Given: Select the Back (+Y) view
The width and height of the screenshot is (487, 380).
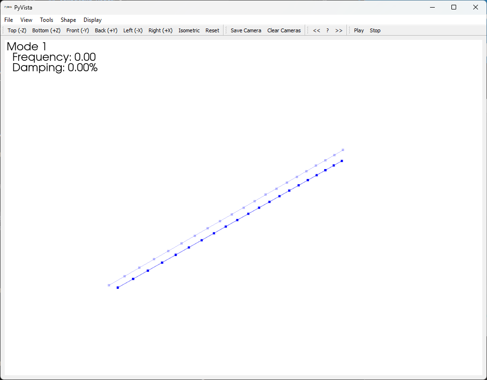Looking at the screenshot, I should 106,30.
